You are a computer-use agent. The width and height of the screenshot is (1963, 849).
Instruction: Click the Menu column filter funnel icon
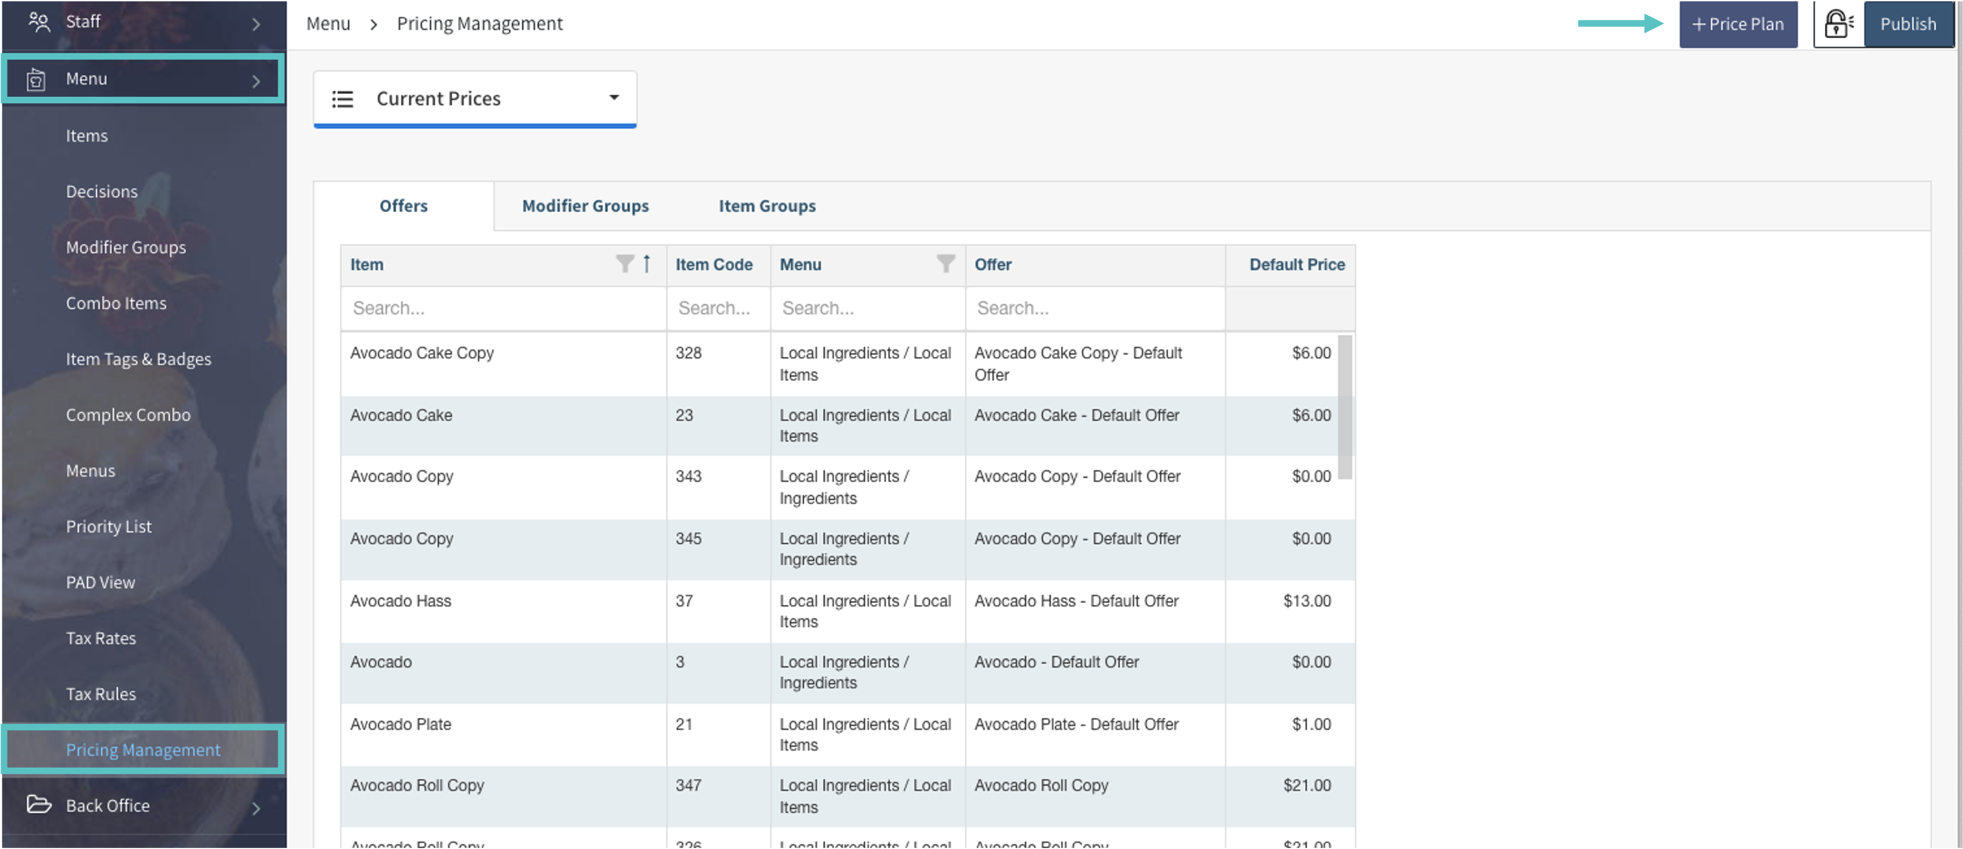[945, 263]
